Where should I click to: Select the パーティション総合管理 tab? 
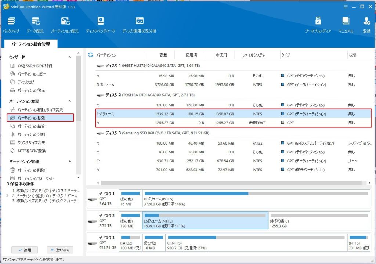coord(30,44)
